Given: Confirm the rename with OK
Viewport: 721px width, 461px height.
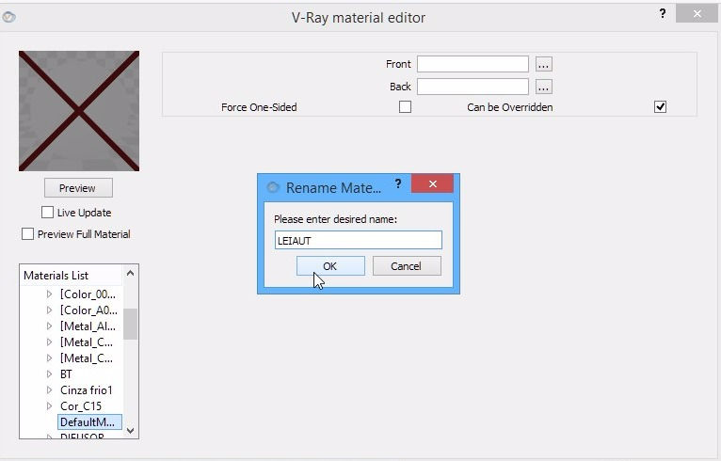Looking at the screenshot, I should point(330,266).
